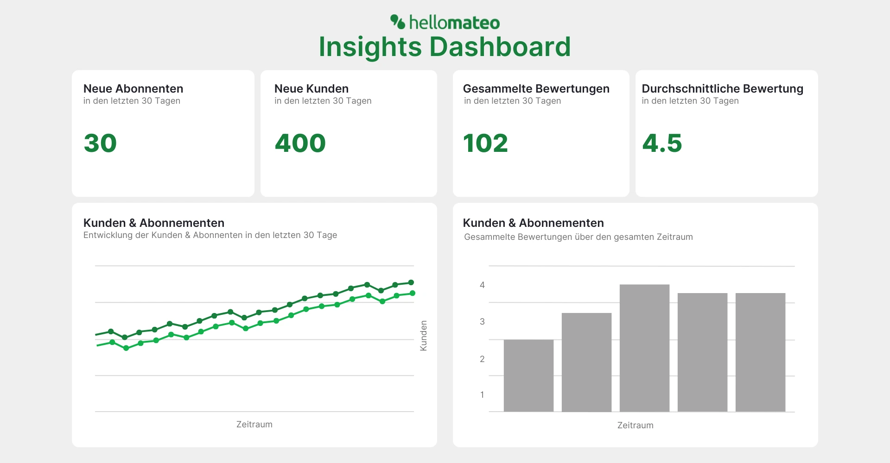Screen dimensions: 890x463
Task: Click 'Gesammelte Bewertungen über den gesamten Zeitraum' subtitle
Action: 578,237
